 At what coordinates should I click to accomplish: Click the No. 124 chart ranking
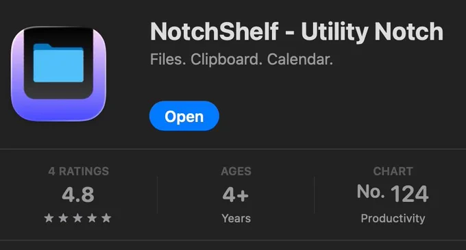[x=393, y=193]
